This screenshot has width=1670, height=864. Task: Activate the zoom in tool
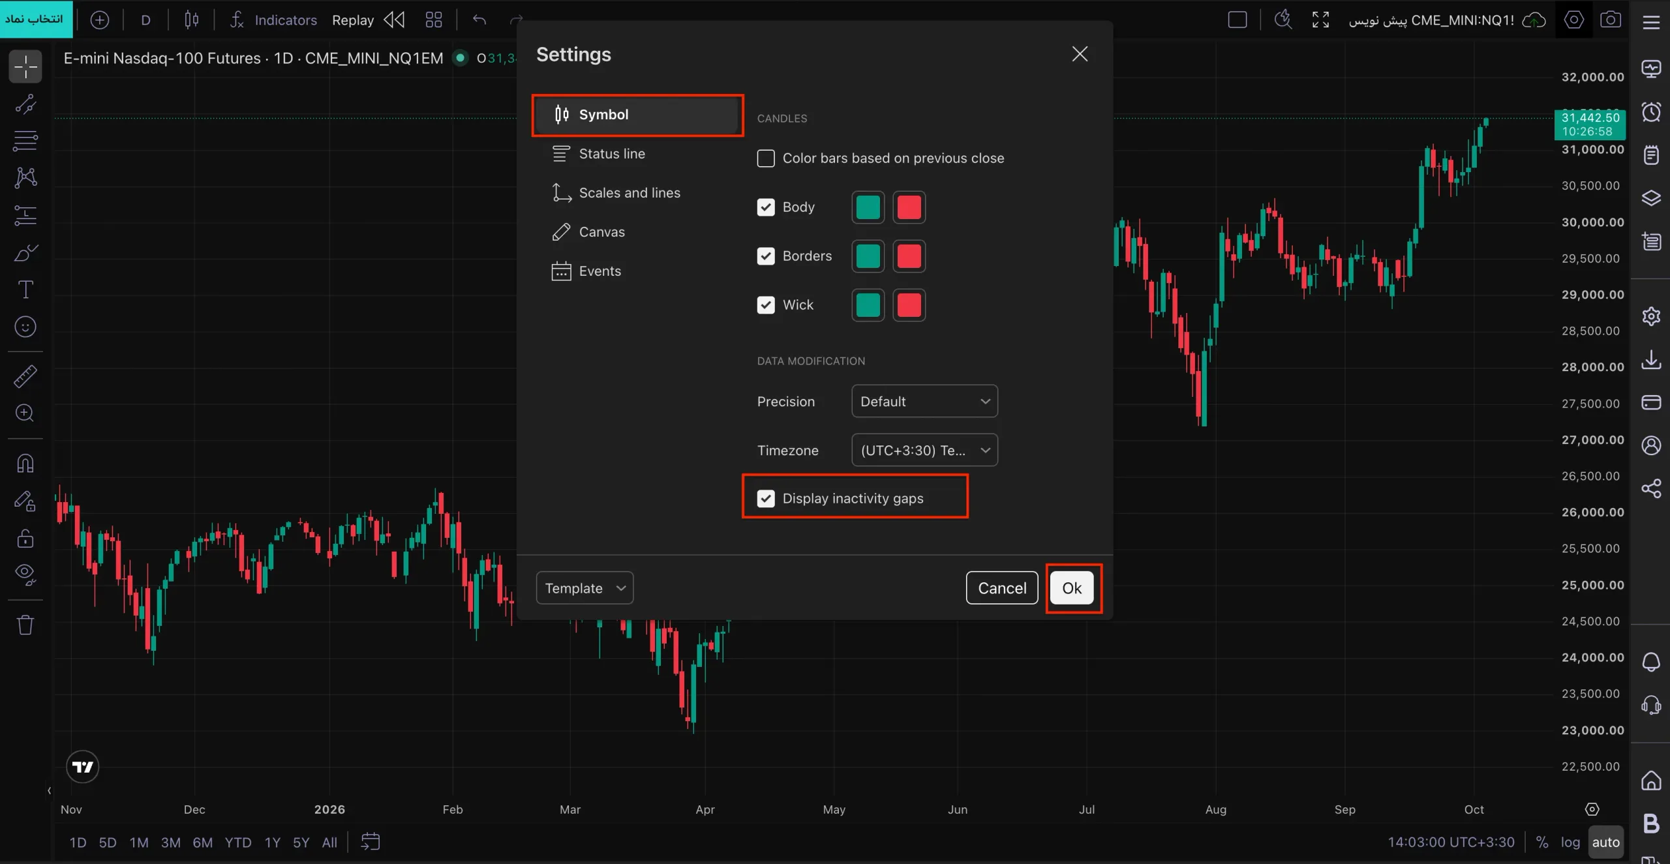pyautogui.click(x=25, y=413)
